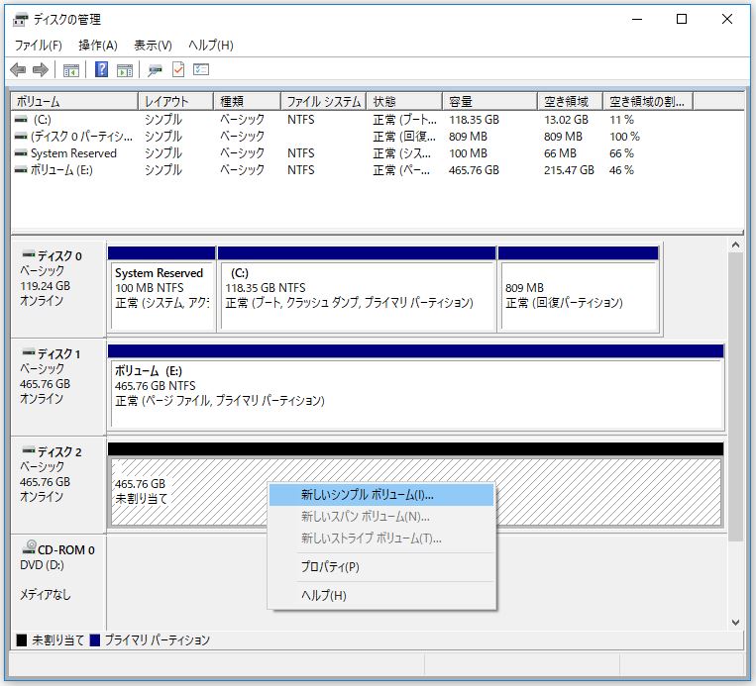Click the ディスク 0 label header
Image resolution: width=756 pixels, height=686 pixels.
click(59, 255)
